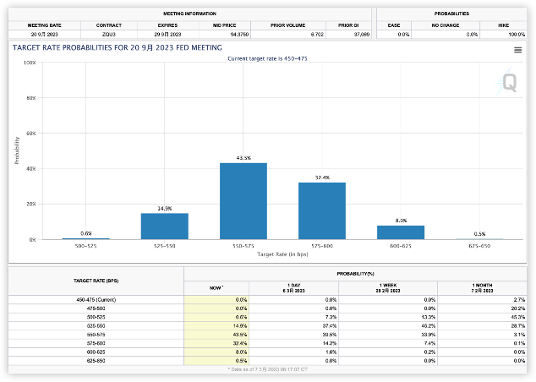Click the chart title 'TARGET RATE PROBABILITIES FOR 20 9月 2023 FED MEETING'
Screen dimensions: 536x382
point(118,48)
